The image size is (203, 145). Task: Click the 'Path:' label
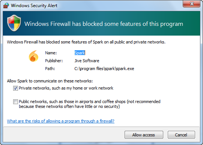click(x=50, y=69)
